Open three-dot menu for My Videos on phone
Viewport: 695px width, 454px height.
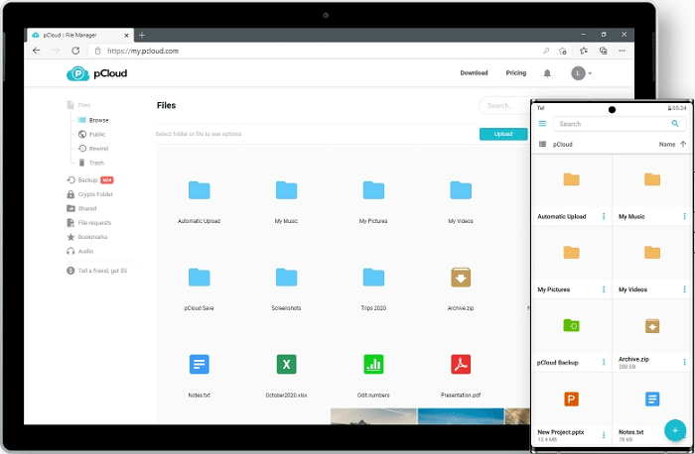click(x=683, y=289)
